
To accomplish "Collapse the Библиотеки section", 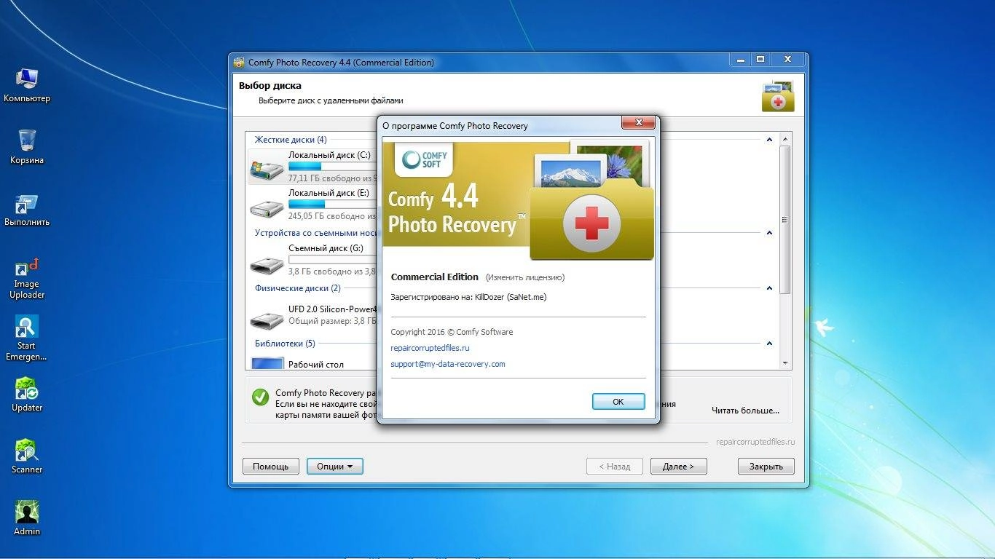I will (x=769, y=344).
